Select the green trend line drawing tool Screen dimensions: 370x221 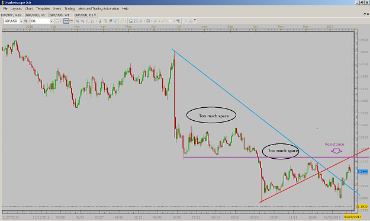pyautogui.click(x=163, y=21)
